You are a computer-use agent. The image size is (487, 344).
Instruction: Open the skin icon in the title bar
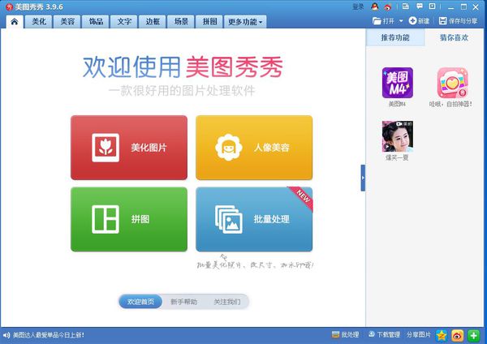click(406, 6)
